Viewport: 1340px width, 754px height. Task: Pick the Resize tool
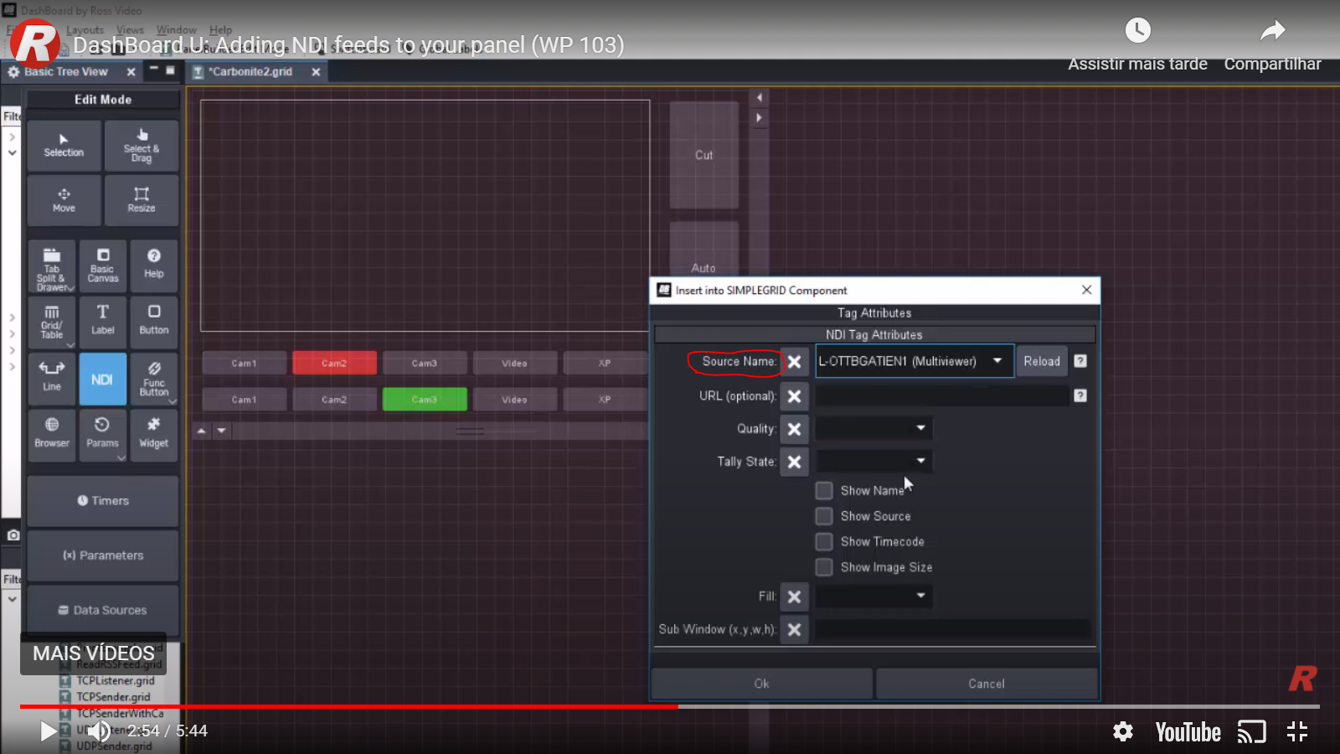point(142,200)
